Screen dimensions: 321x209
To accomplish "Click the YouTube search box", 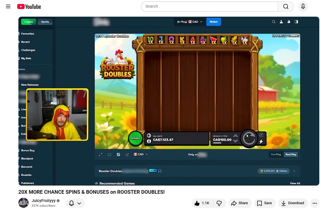I will 209,6.
